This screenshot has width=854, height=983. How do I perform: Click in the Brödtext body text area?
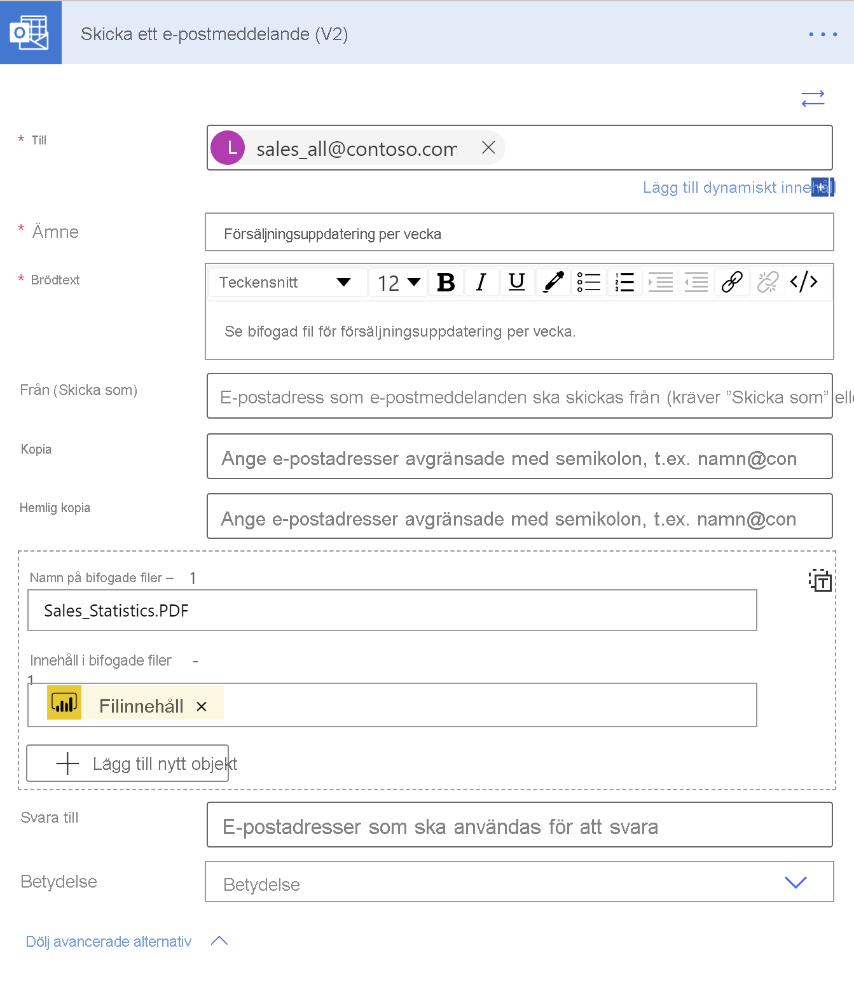click(519, 331)
